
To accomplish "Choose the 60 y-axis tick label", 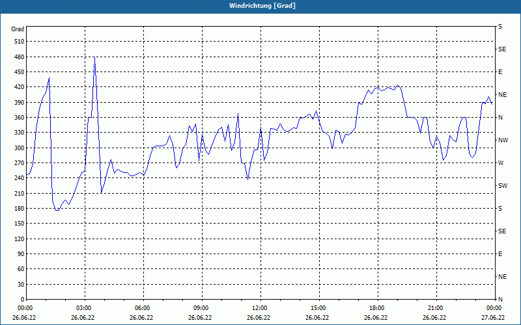I will [x=21, y=269].
